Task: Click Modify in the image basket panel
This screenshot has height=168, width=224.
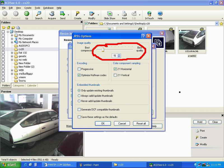Action: [201, 144]
